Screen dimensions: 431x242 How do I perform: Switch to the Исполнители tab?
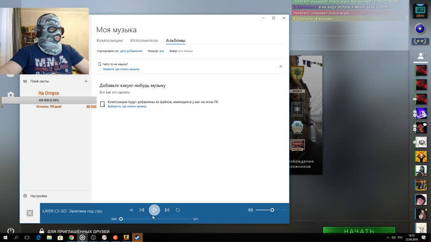pyautogui.click(x=144, y=40)
